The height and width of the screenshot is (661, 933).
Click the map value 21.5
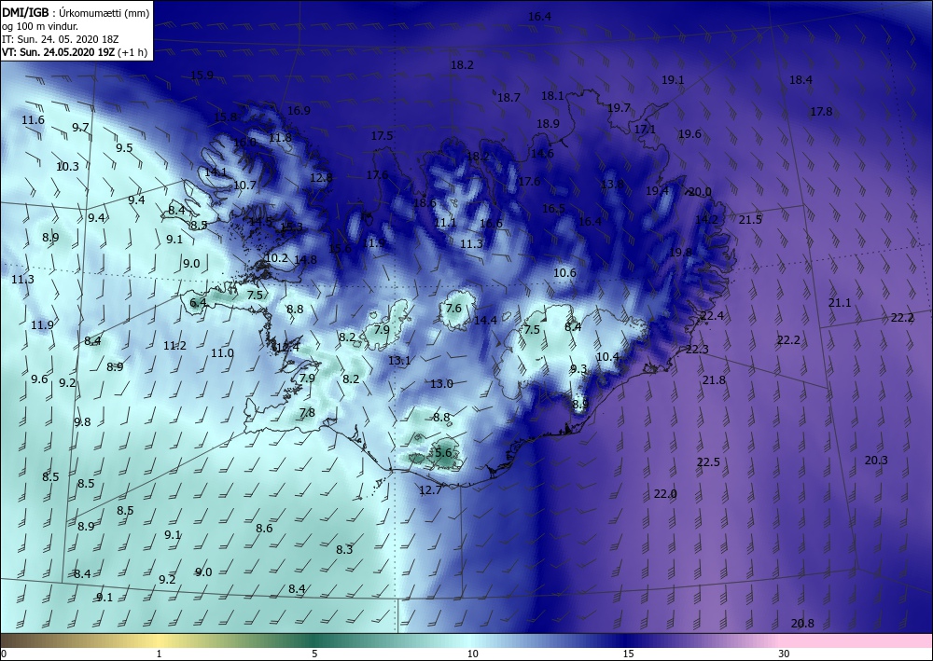point(750,219)
